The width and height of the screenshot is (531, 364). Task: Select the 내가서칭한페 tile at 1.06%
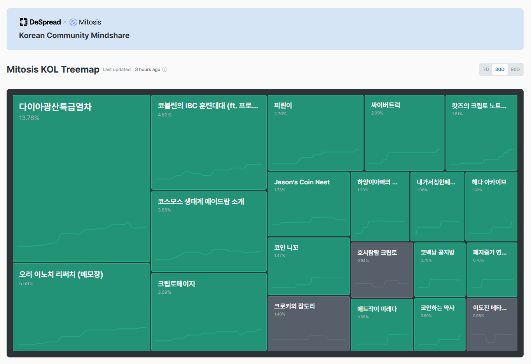(x=437, y=206)
